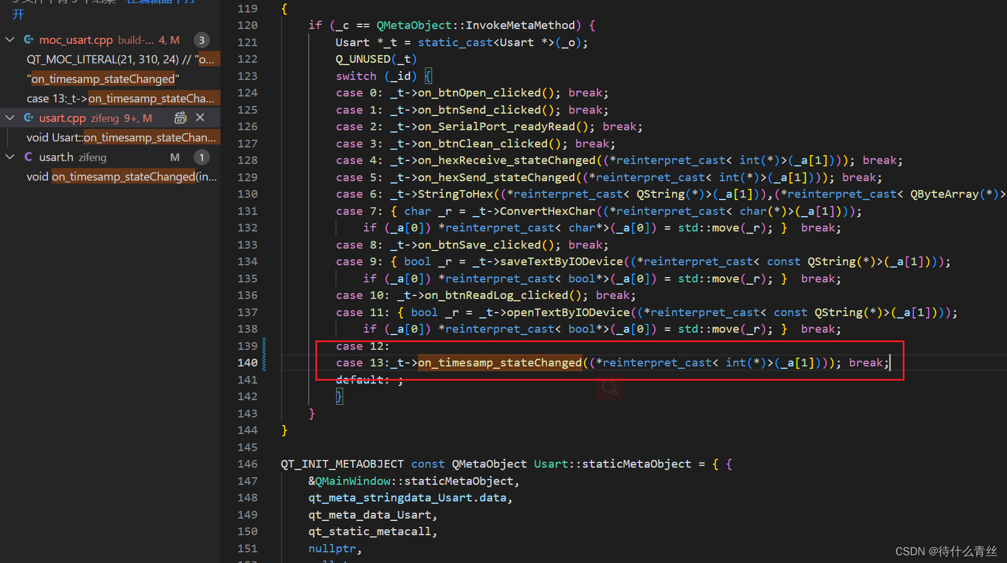Screen dimensions: 1007x563
Task: Click 'default: ;' on line 141
Action: click(370, 379)
